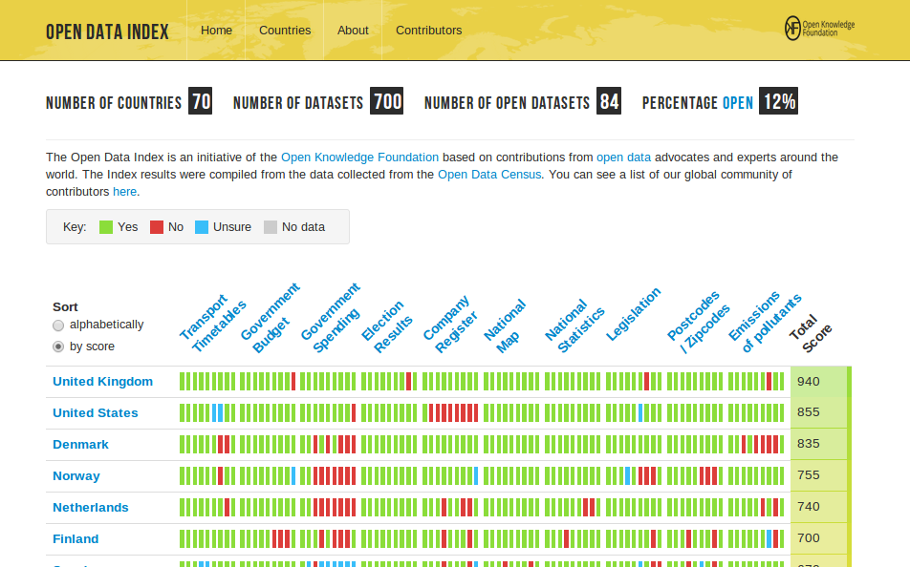Click the blue Unsure key swatch

(202, 227)
